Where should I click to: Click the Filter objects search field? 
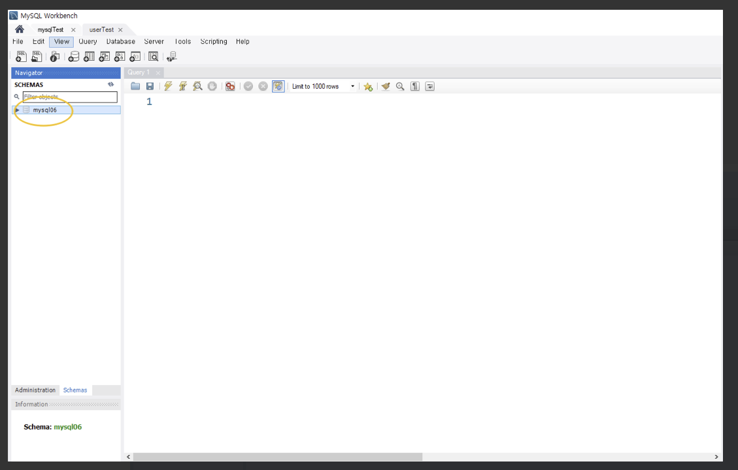click(x=70, y=97)
